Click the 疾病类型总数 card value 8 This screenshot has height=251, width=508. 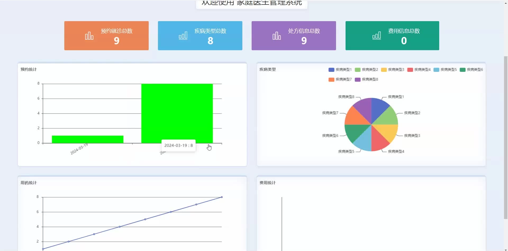click(210, 41)
